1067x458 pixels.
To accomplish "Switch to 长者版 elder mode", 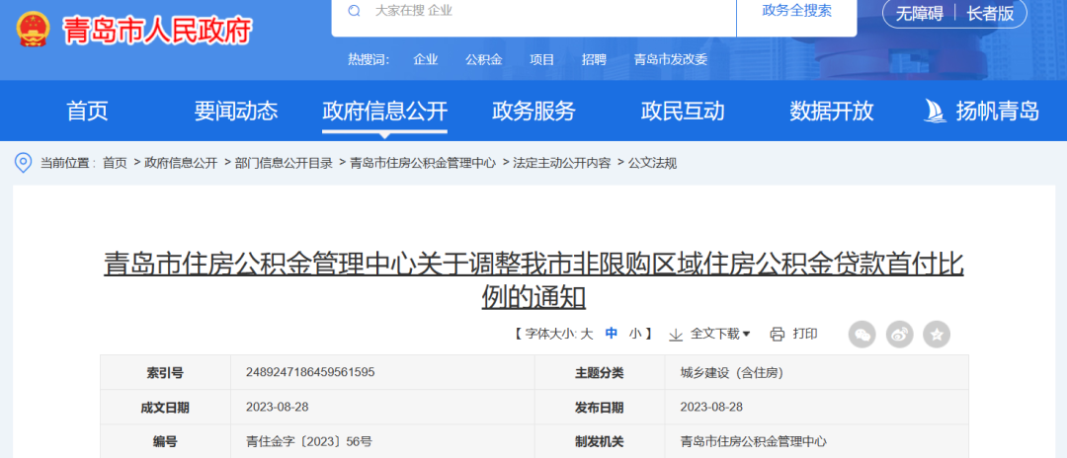I will point(990,13).
